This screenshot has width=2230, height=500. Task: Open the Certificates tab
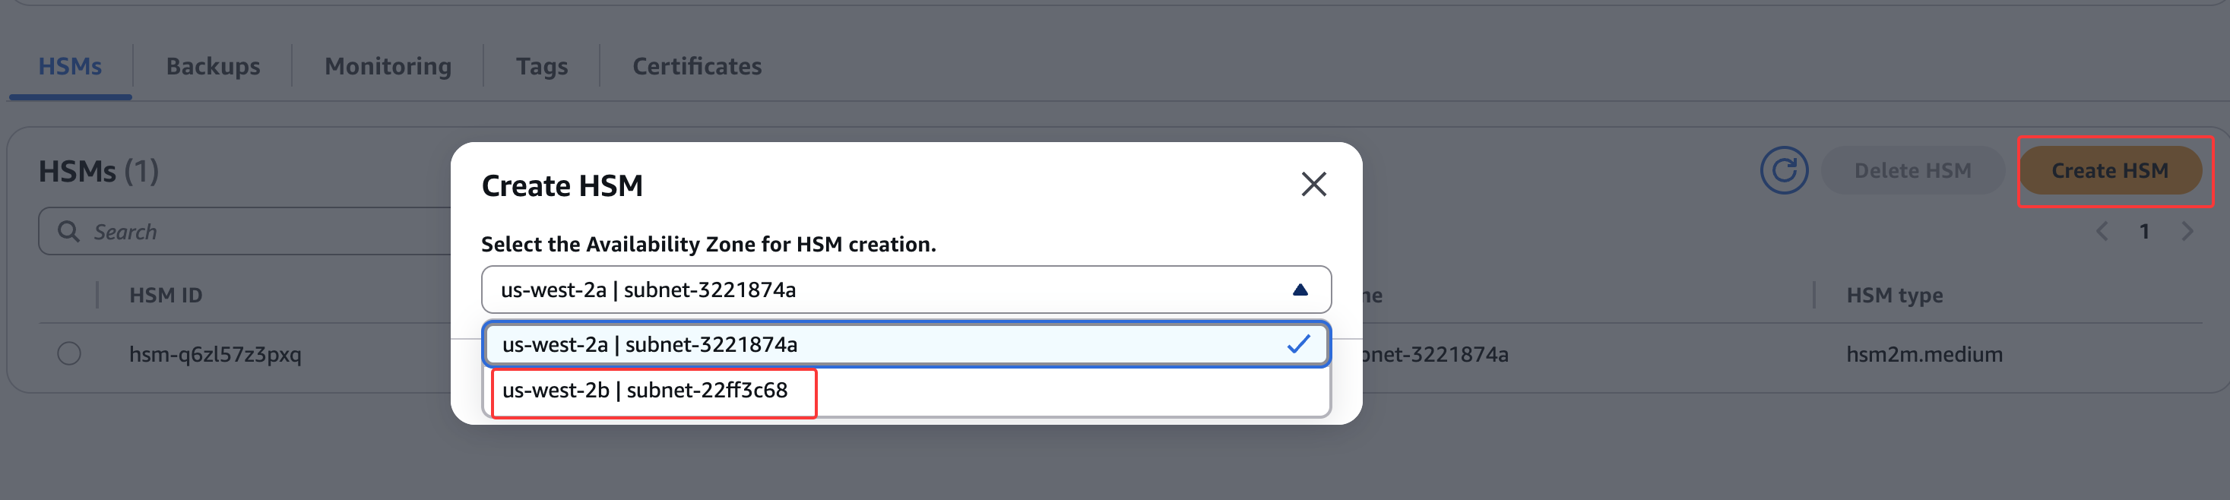(697, 67)
